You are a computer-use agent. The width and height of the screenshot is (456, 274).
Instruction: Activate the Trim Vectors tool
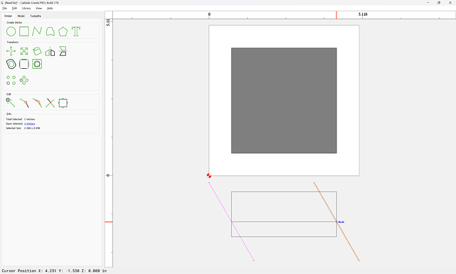(x=50, y=103)
